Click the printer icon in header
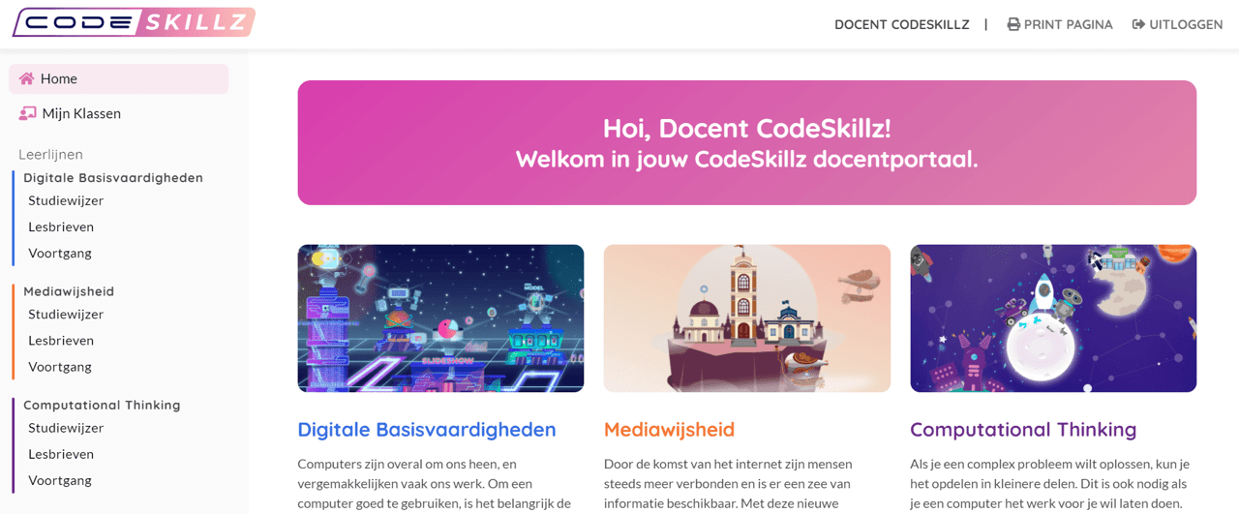 tap(1013, 24)
